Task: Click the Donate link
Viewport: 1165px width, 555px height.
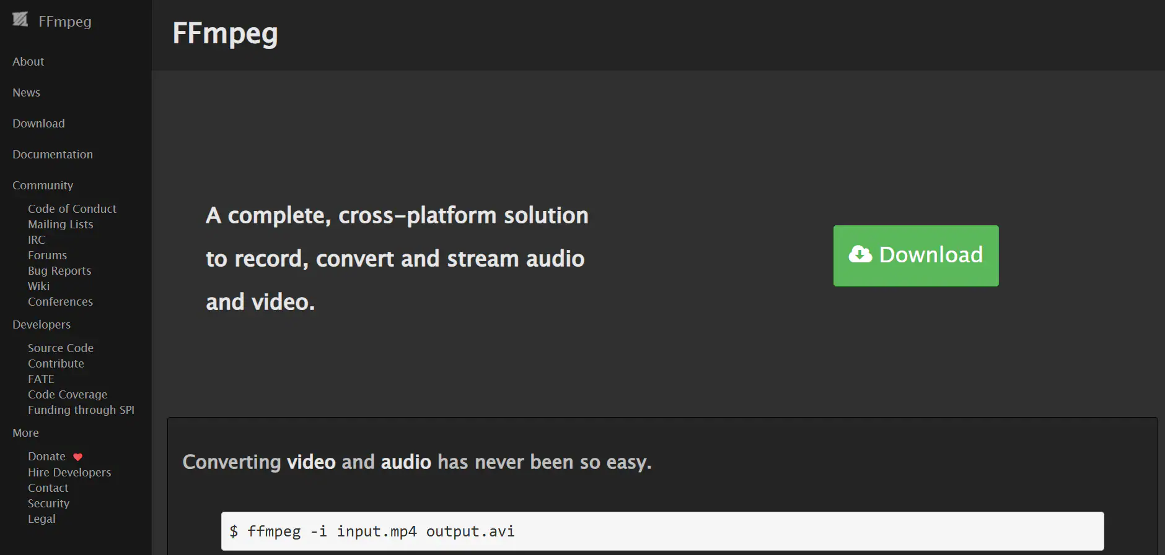Action: (x=46, y=457)
